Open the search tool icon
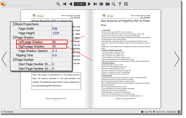Viewport: 186px width, 118px height. tap(113, 4)
